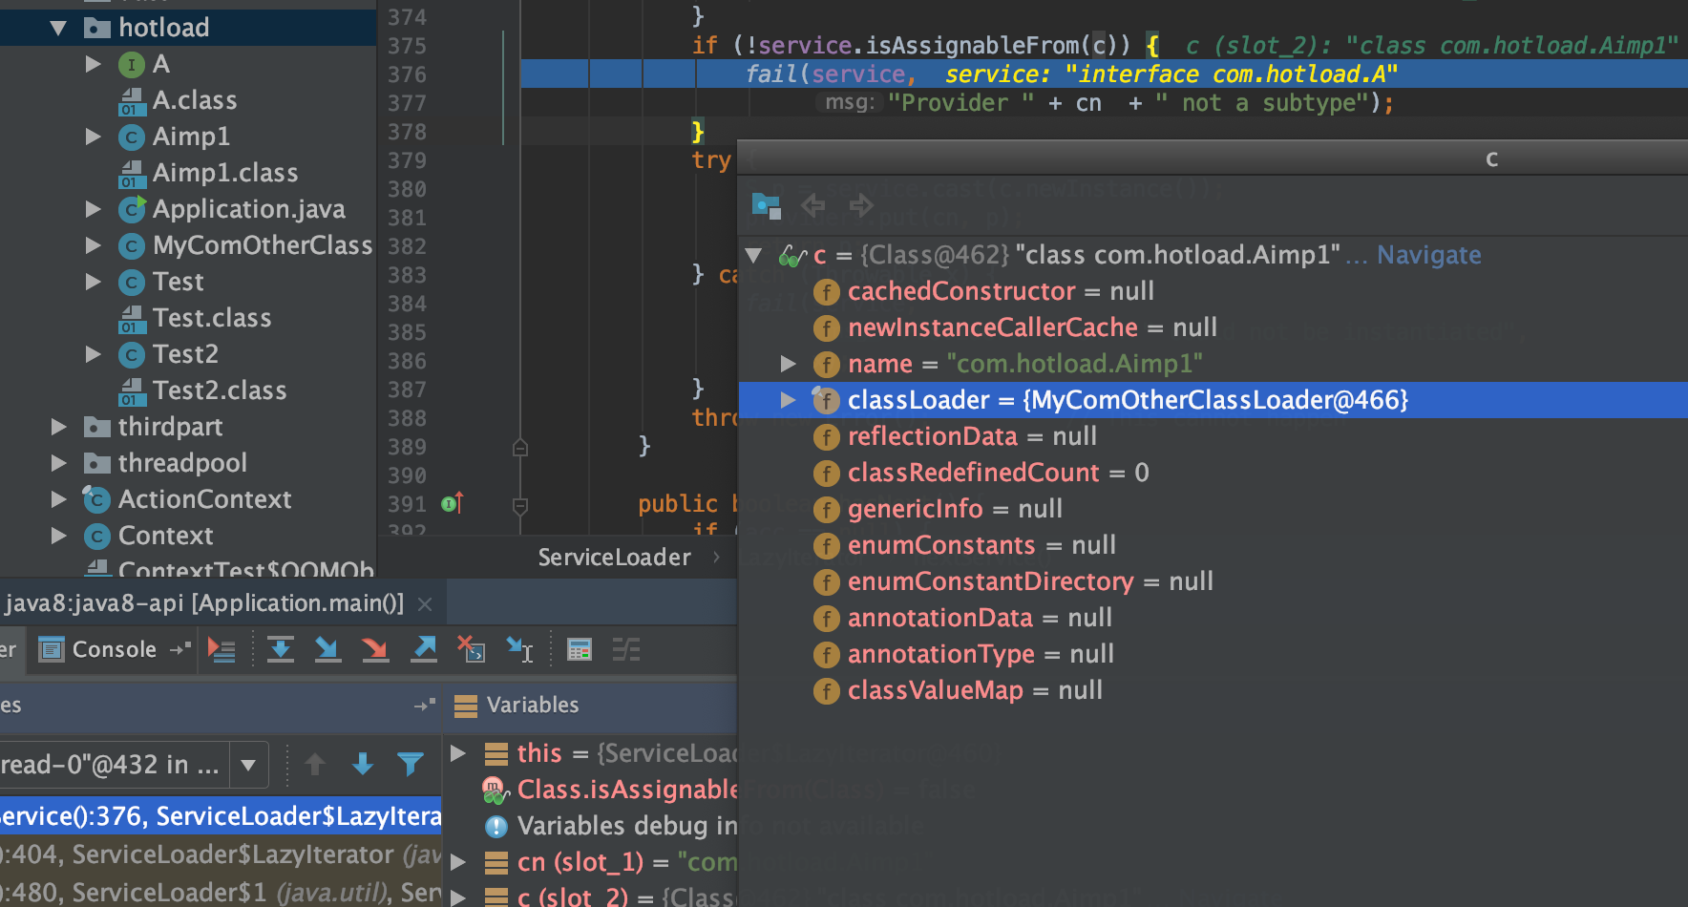Click the back arrow in the inspection popup
This screenshot has height=907, width=1688.
812,205
